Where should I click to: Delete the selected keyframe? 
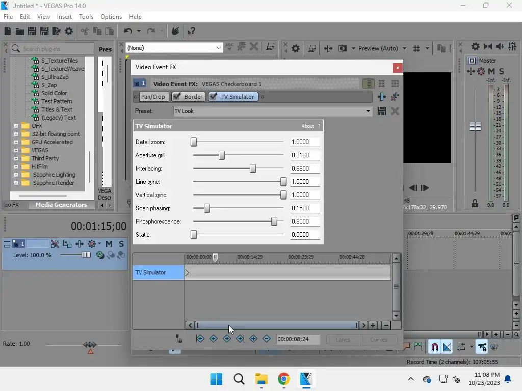(x=267, y=339)
